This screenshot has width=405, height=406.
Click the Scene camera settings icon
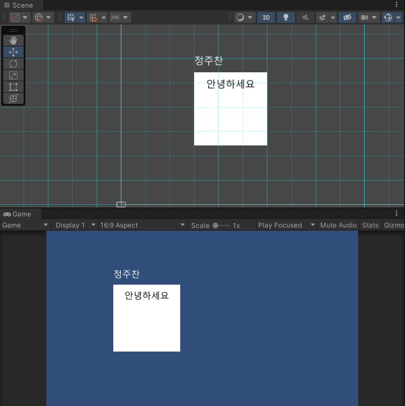tap(364, 17)
